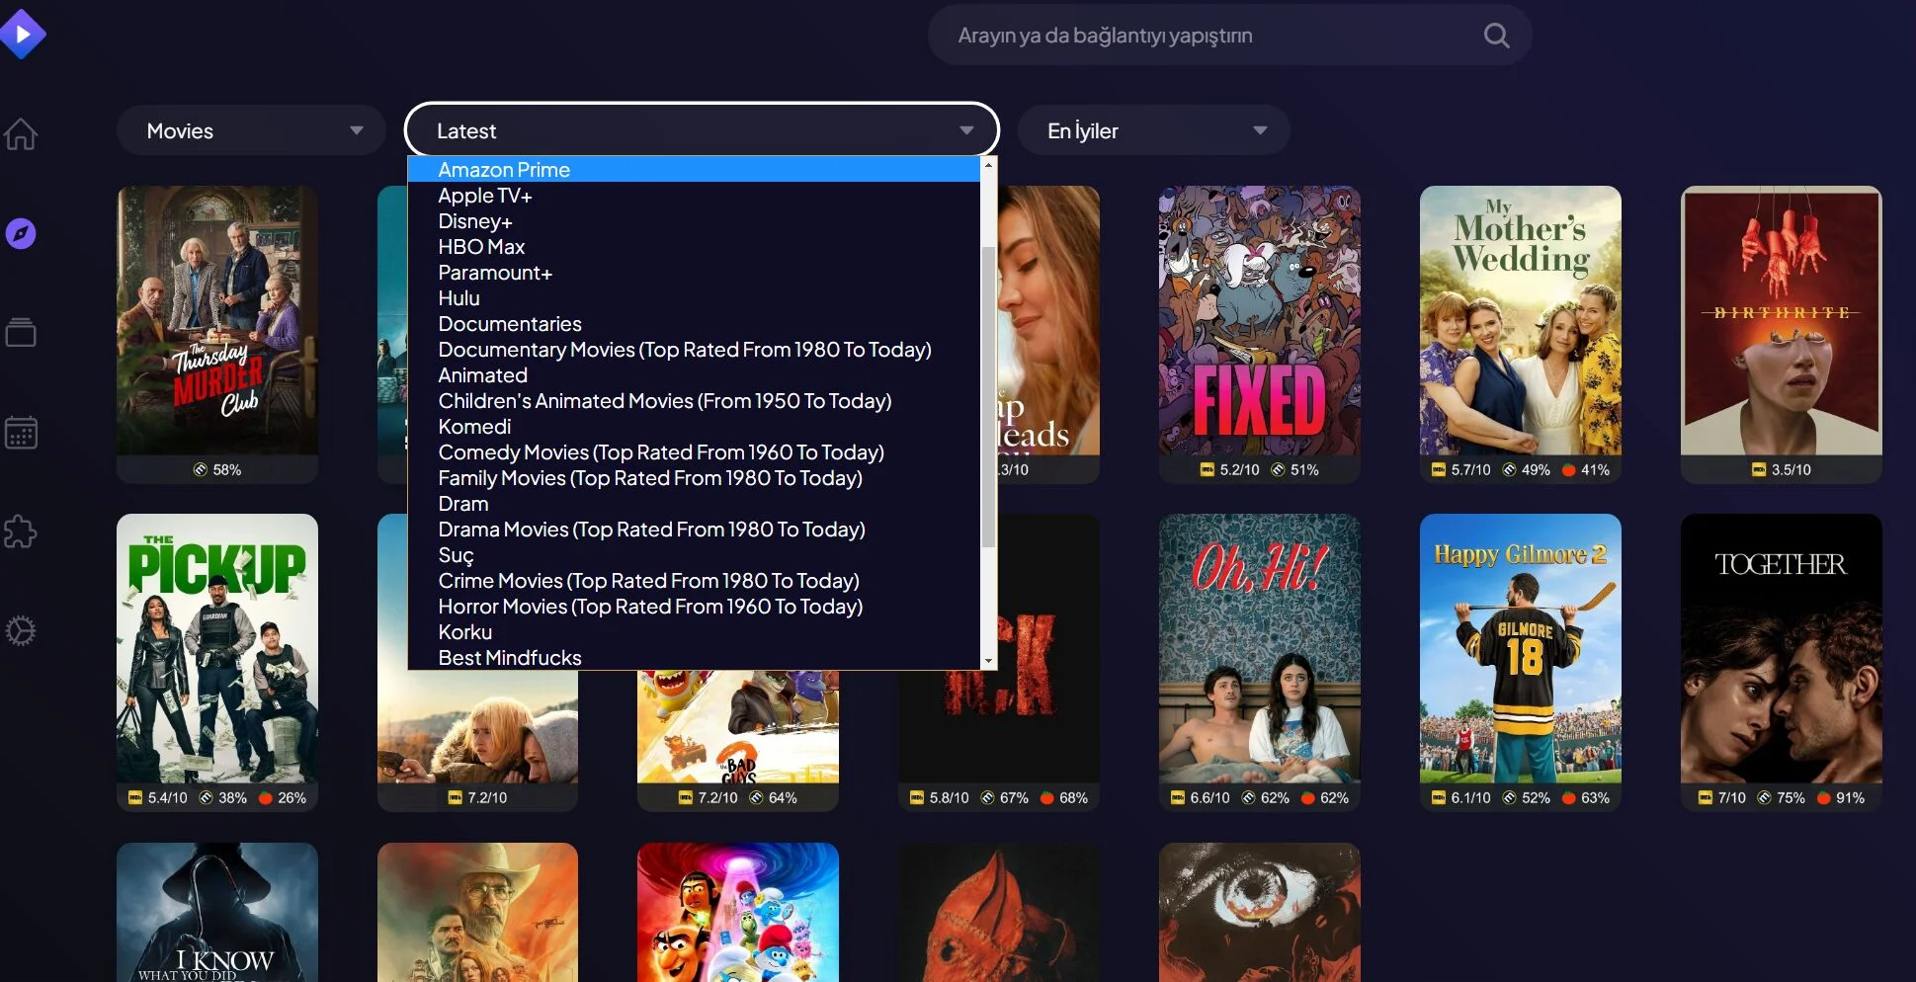
Task: Choose Apple TV+ in the dropdown
Action: pyautogui.click(x=694, y=196)
